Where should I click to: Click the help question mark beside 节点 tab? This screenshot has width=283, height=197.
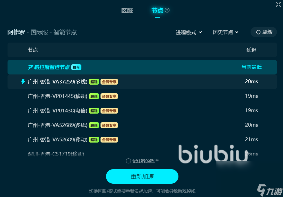pos(167,10)
